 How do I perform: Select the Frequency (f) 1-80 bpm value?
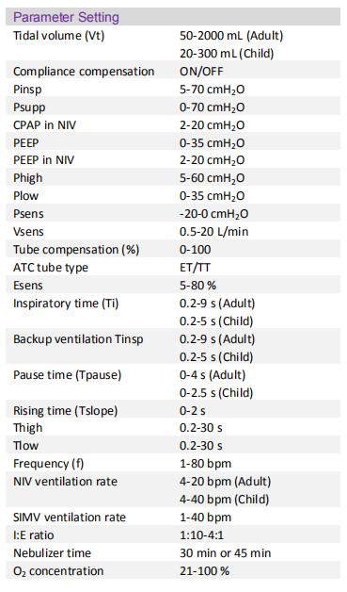(x=205, y=464)
